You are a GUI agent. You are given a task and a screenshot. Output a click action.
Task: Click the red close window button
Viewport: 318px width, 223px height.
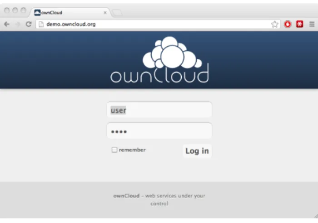[x=7, y=10]
